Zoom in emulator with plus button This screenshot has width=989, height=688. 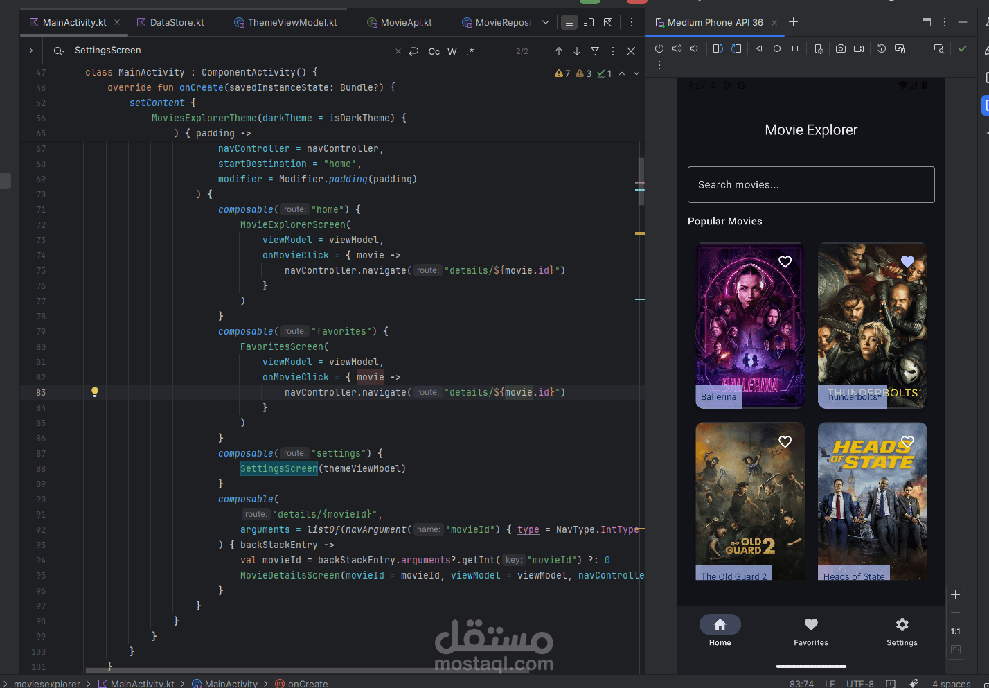coord(956,595)
